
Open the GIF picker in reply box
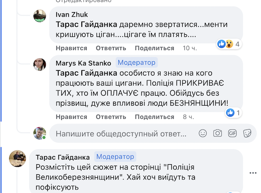[x=232, y=133]
